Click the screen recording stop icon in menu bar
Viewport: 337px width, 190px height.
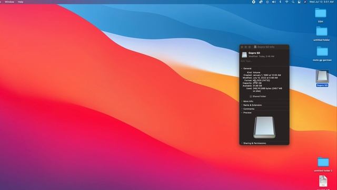[x=254, y=2]
